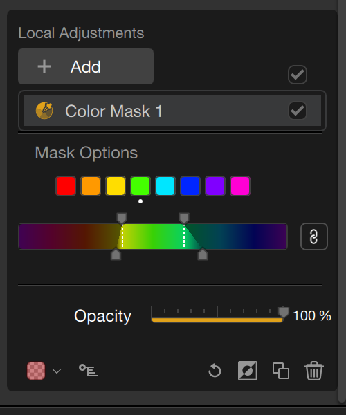Click the plus icon in the Add button
The width and height of the screenshot is (346, 415).
coord(44,66)
